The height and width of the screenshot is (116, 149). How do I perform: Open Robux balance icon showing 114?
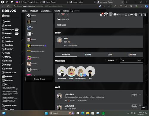115,15
